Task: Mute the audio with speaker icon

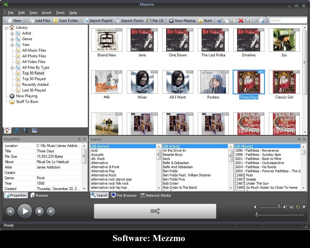Action: tap(286, 207)
